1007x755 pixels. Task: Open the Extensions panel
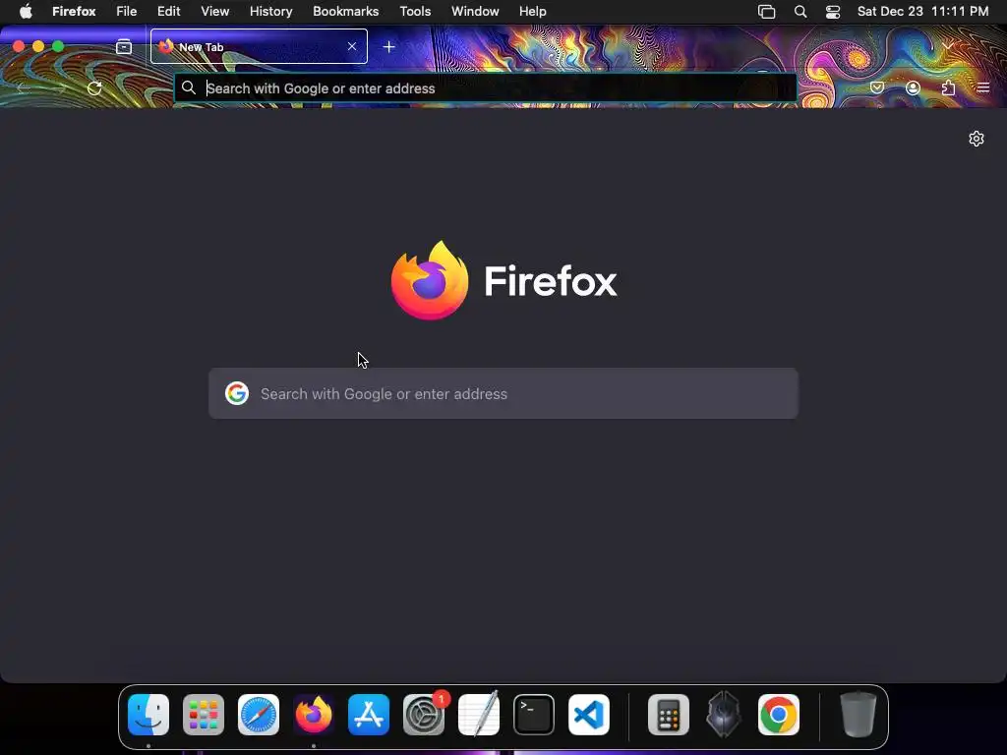948,87
